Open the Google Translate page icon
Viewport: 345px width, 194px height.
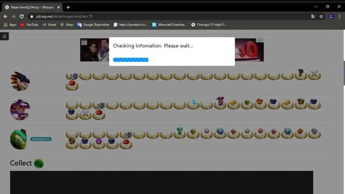pyautogui.click(x=313, y=17)
